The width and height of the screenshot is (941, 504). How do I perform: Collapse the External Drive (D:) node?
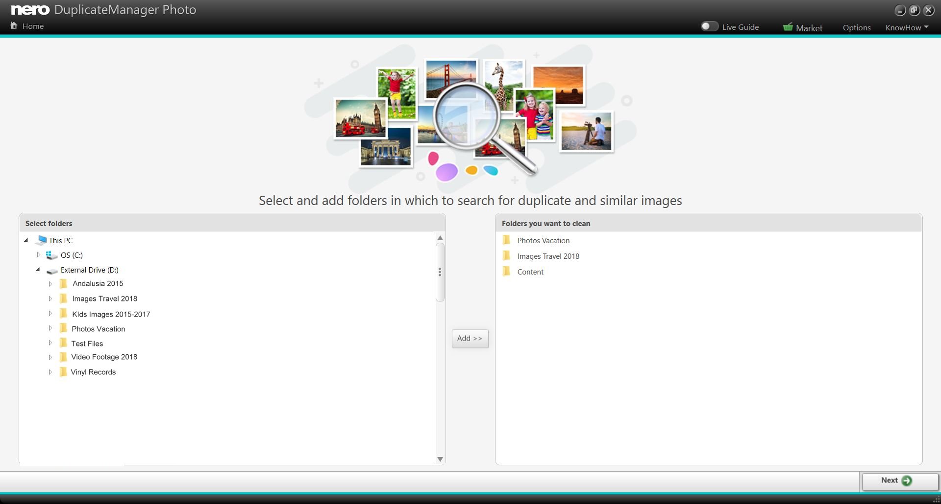tap(38, 270)
